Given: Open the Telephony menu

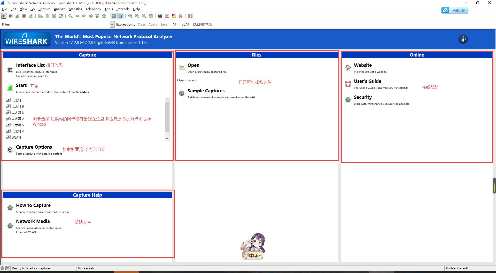Looking at the screenshot, I should click(x=93, y=9).
